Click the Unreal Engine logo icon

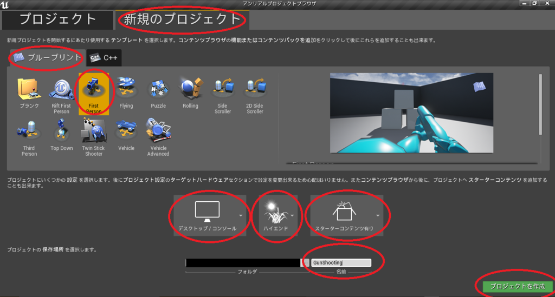coord(5,4)
